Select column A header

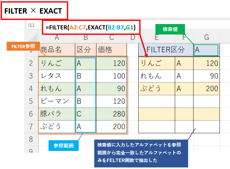tap(57, 38)
